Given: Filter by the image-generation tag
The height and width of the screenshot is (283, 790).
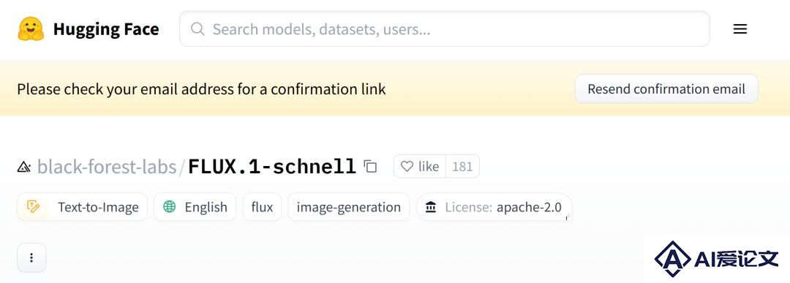Looking at the screenshot, I should [349, 207].
